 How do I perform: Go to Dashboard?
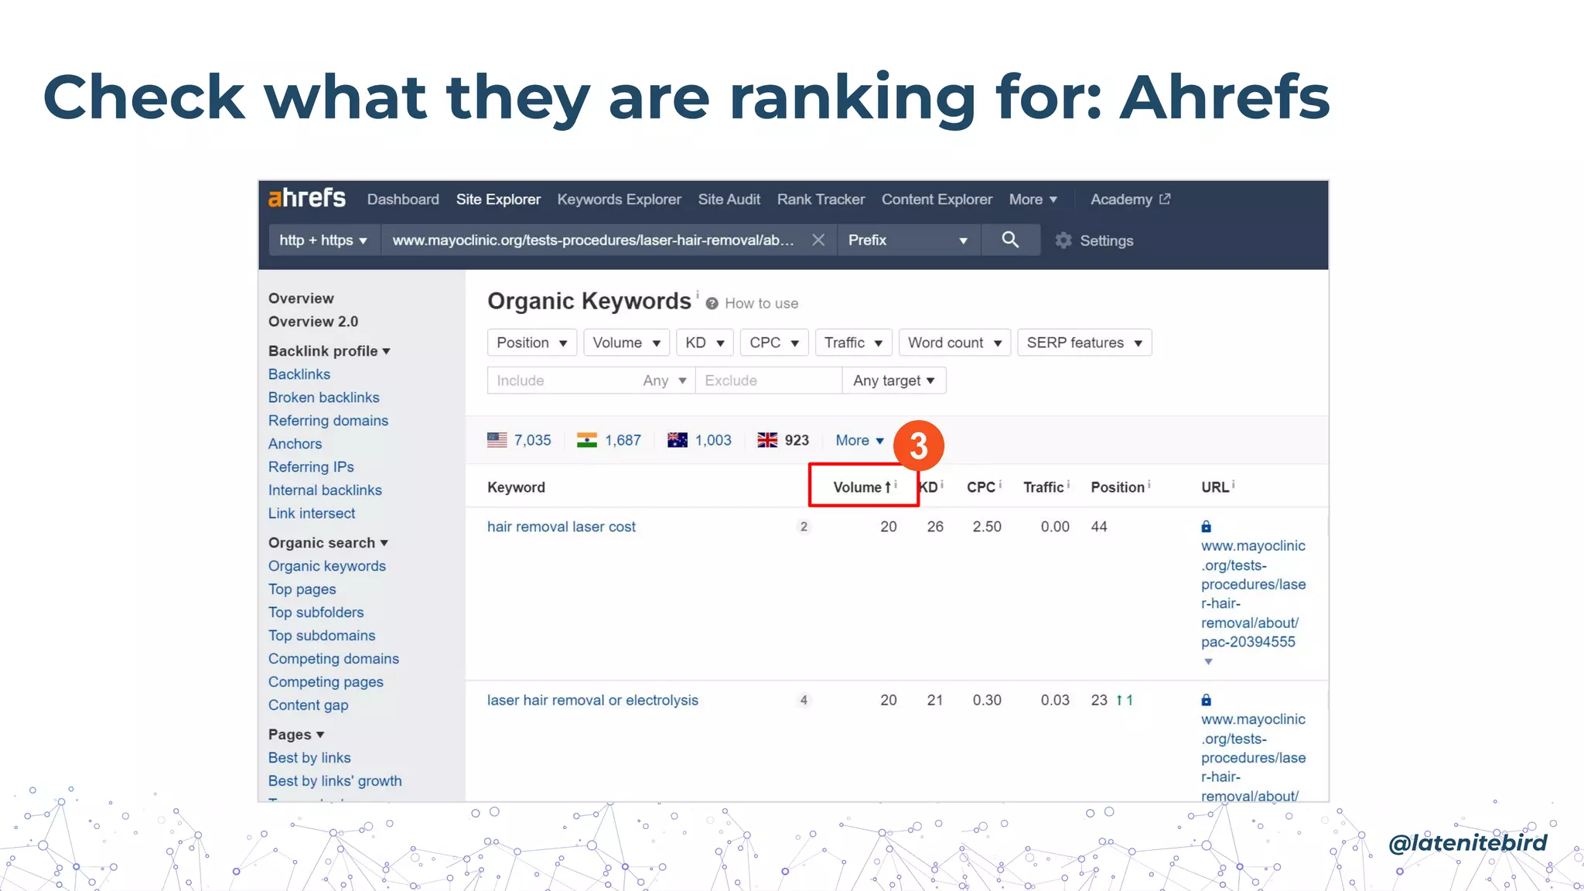(403, 200)
